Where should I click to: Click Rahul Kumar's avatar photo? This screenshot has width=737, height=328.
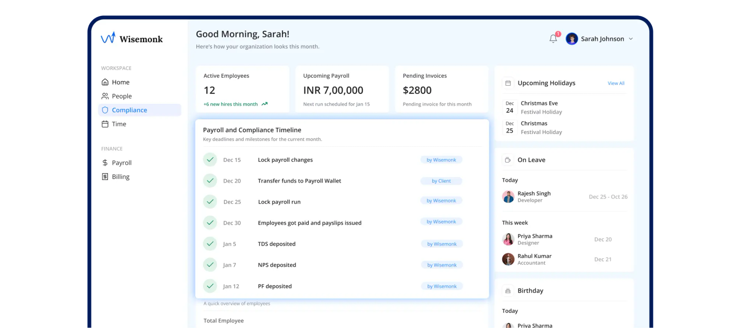point(508,259)
